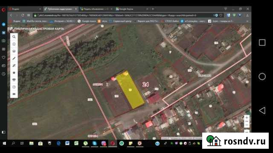Viewport: 273px width, 153px height.
Task: Open the map search tool
Action: click(14, 37)
